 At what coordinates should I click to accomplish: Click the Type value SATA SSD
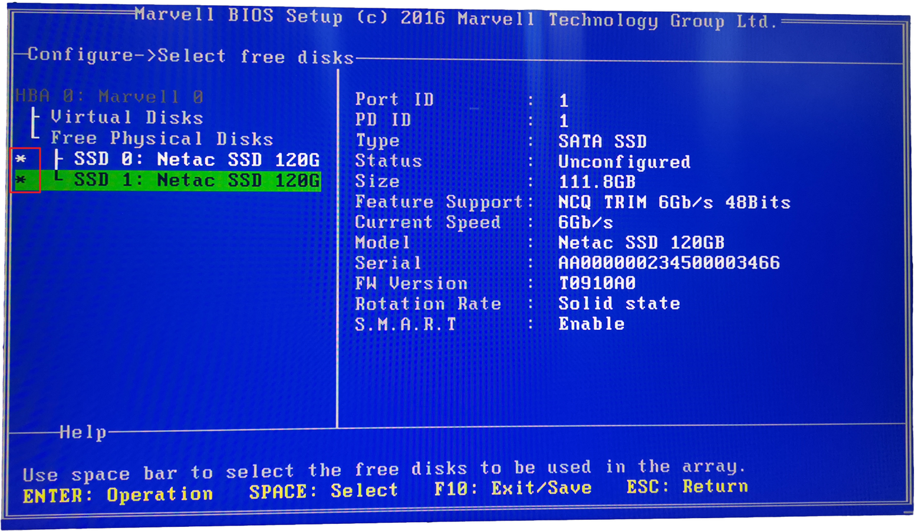[x=603, y=141]
